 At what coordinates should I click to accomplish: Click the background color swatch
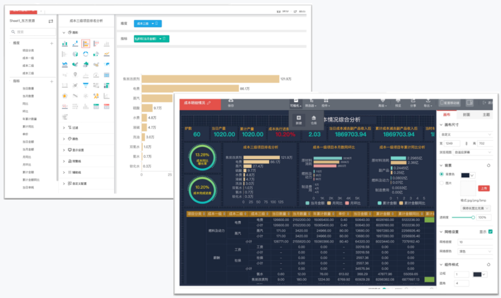click(466, 175)
